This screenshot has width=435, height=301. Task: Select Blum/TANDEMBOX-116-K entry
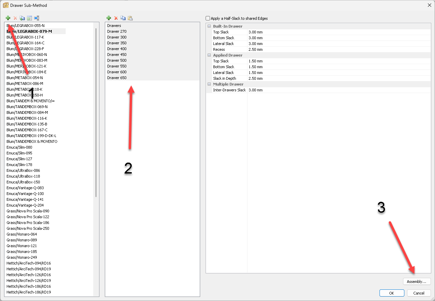(27, 118)
